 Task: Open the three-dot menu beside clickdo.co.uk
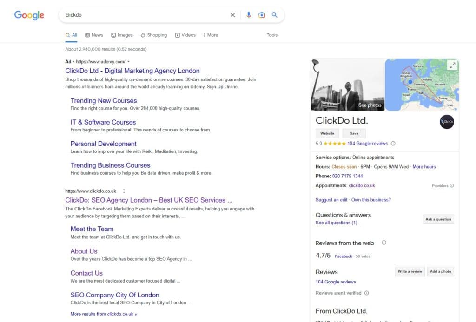[x=124, y=191]
